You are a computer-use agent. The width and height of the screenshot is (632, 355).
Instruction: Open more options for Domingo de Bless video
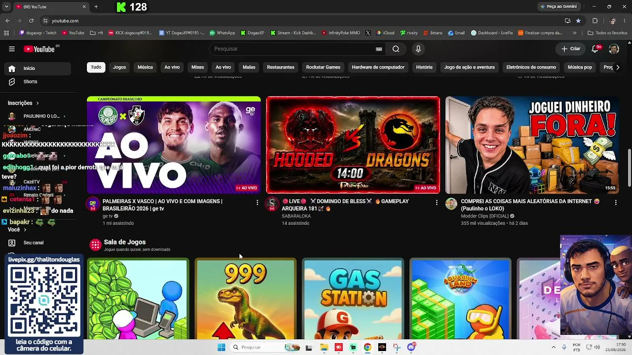pos(436,203)
